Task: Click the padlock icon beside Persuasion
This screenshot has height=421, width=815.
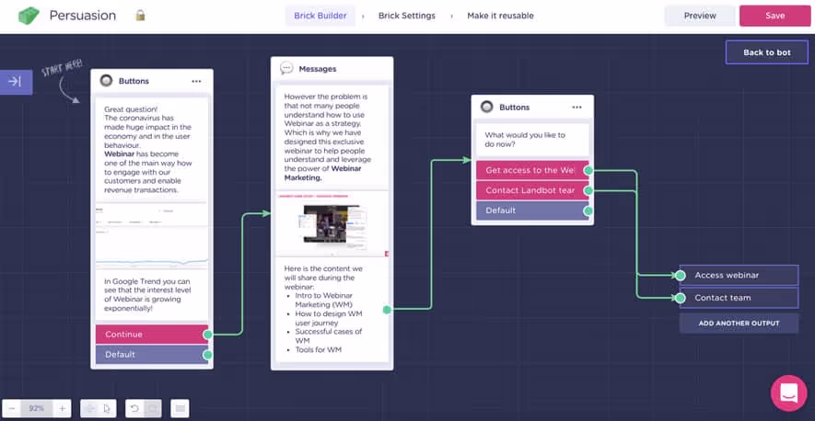Action: tap(140, 15)
